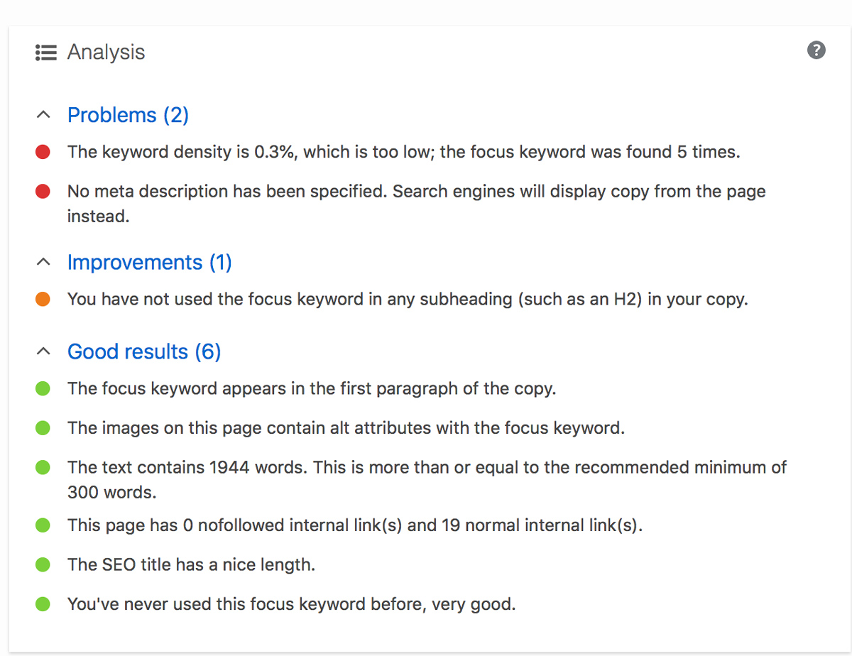Click green bullet for alt attributes result
Viewport: 852px width, 656px height.
coord(43,428)
